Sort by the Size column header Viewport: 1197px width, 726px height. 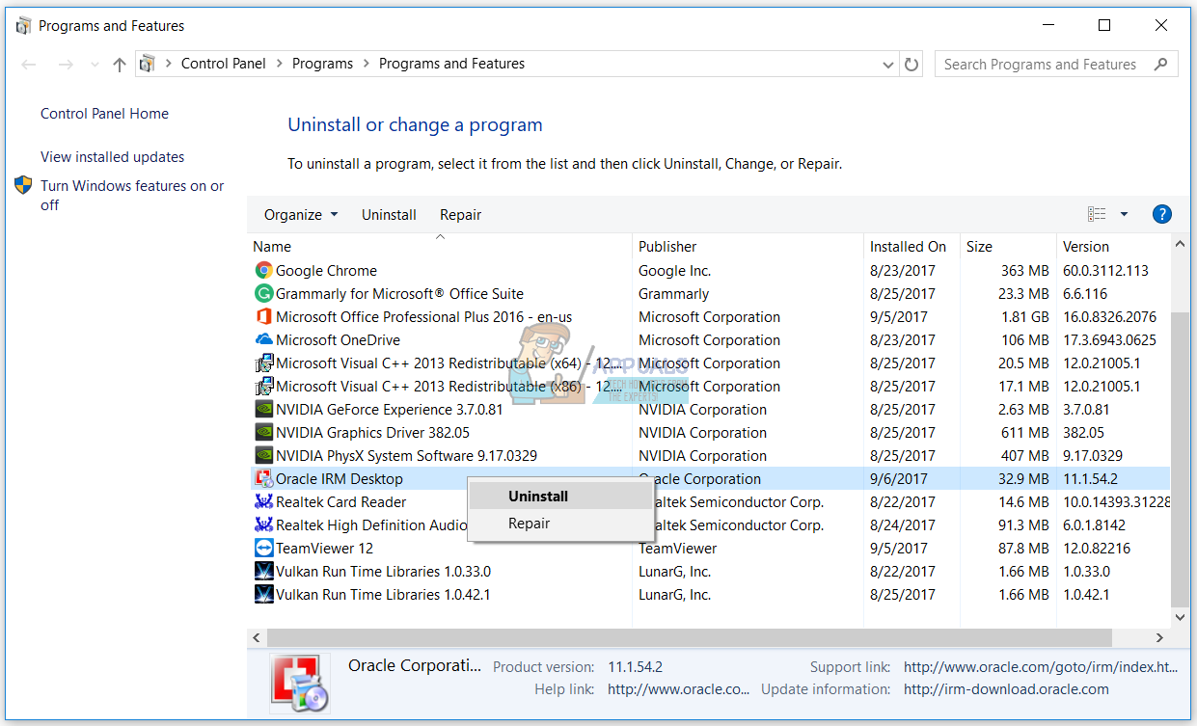[x=1009, y=247]
